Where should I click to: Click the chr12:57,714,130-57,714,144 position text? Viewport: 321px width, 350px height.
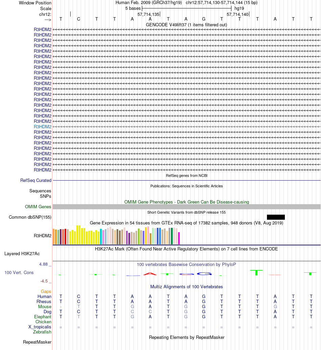tap(222, 3)
